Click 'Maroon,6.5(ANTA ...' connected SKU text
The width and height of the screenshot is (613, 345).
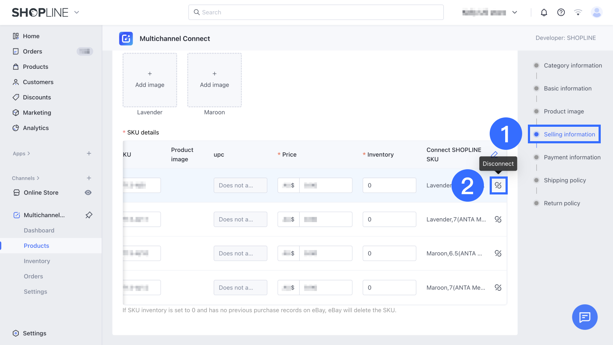coord(454,254)
